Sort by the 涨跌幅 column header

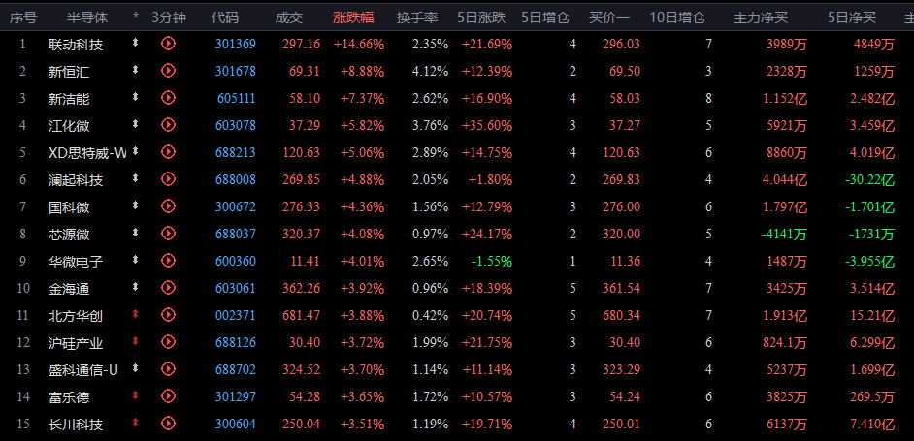354,18
